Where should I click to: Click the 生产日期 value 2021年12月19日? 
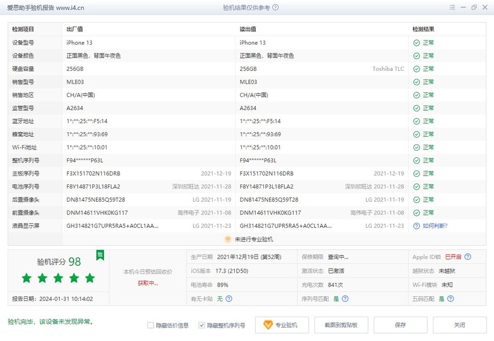[x=249, y=257]
